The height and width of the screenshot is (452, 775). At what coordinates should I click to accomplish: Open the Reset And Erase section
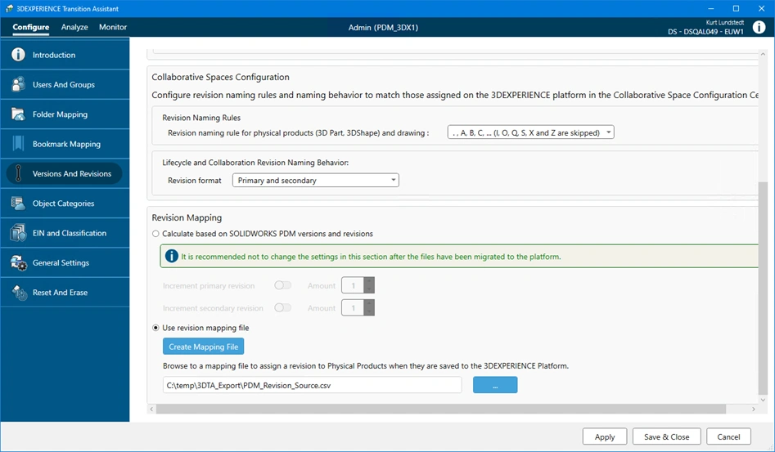coord(65,292)
